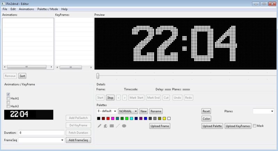Click the KeyFrames list horizontal scrollbar thumb
This screenshot has width=278, height=151.
(x=71, y=67)
